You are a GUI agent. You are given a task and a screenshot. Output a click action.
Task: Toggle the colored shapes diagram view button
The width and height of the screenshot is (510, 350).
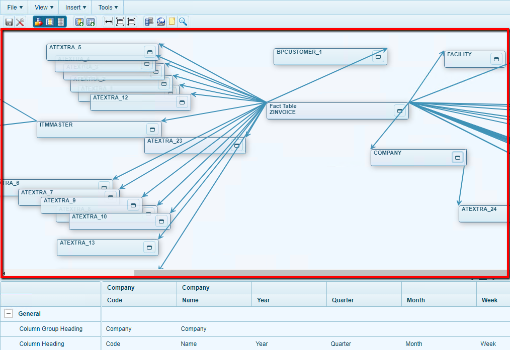point(38,22)
